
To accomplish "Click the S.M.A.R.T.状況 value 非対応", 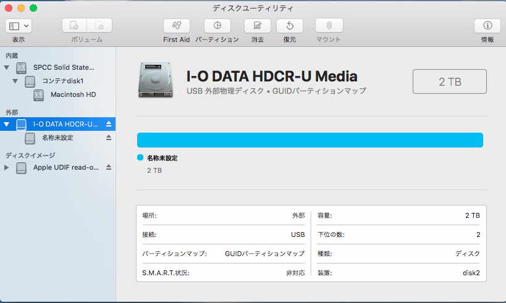I will click(295, 273).
